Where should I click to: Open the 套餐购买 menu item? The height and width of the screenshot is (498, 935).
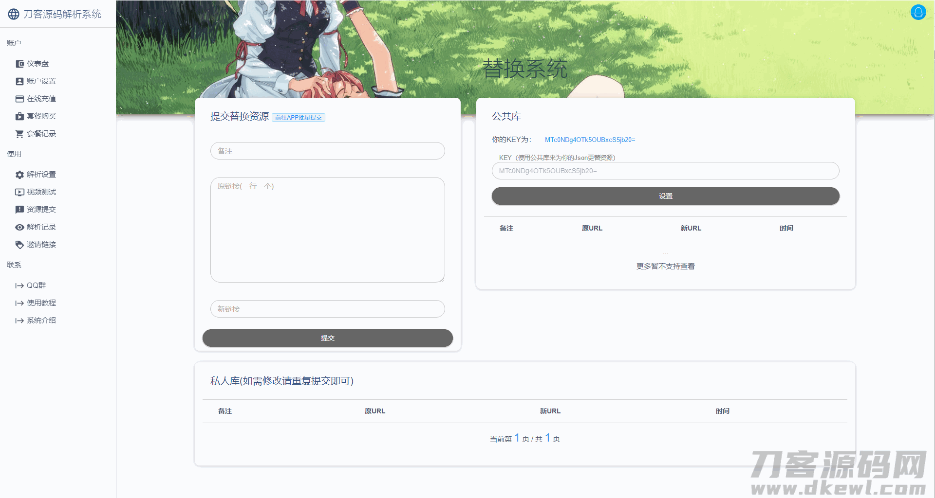41,116
